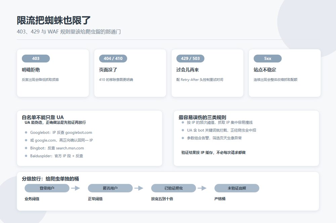Click the label 严格桶
The height and width of the screenshot is (223, 336).
(220, 199)
